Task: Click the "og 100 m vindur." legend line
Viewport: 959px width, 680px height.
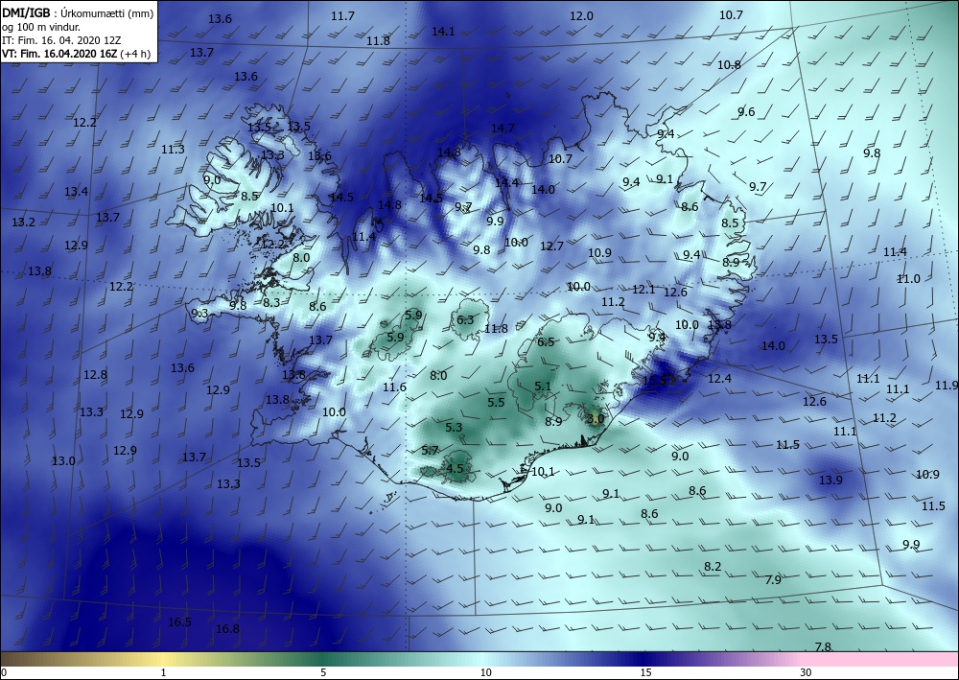Action: point(41,27)
